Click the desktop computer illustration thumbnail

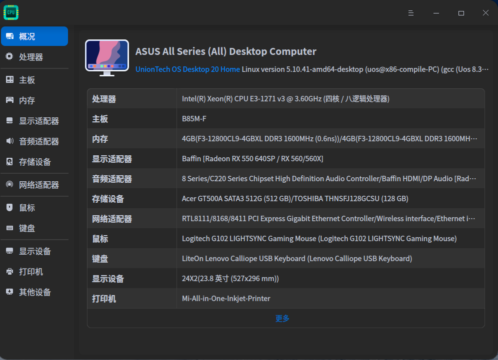(107, 58)
